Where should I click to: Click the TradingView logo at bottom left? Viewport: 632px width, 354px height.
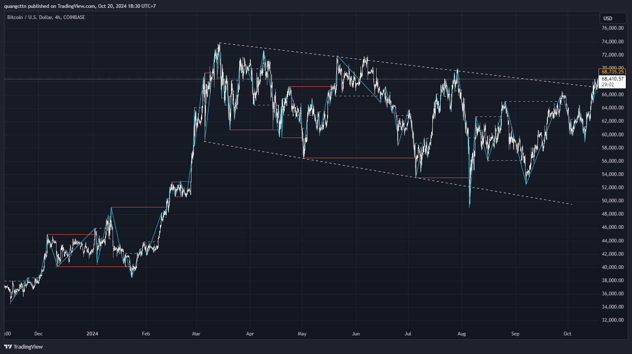coord(24,347)
